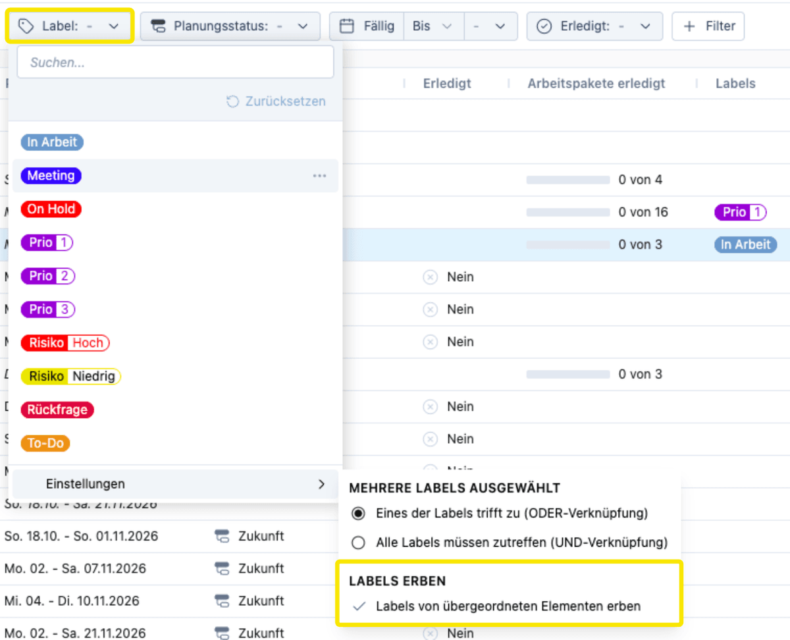Click the Labels column header

tap(735, 84)
